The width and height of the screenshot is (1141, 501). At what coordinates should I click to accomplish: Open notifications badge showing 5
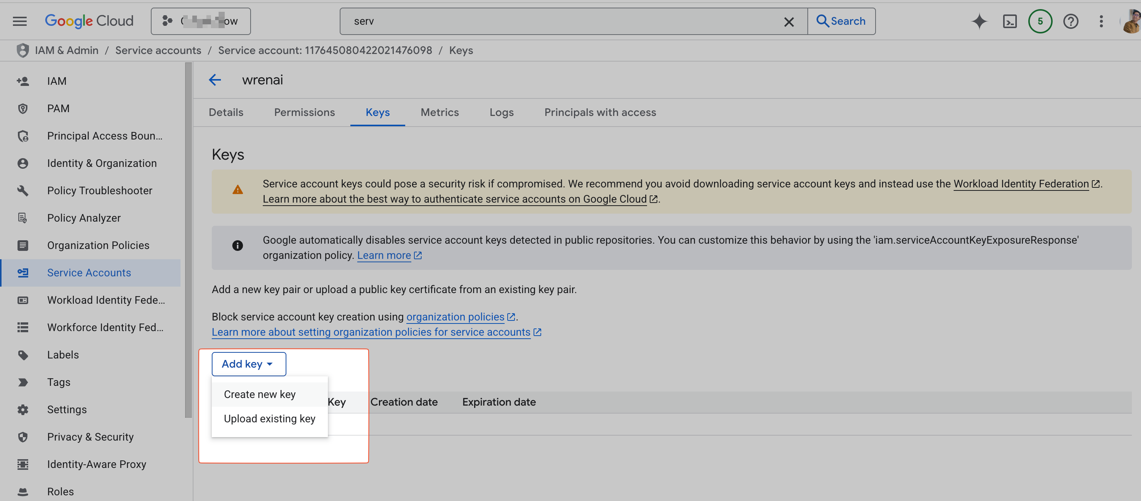pos(1040,21)
